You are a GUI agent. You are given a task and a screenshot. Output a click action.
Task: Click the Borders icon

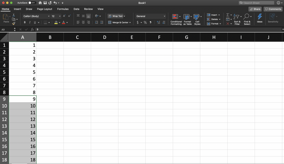[x=45, y=22]
